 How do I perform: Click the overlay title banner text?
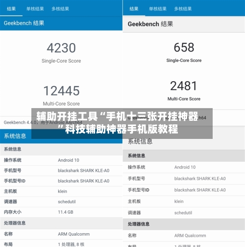point(117,123)
